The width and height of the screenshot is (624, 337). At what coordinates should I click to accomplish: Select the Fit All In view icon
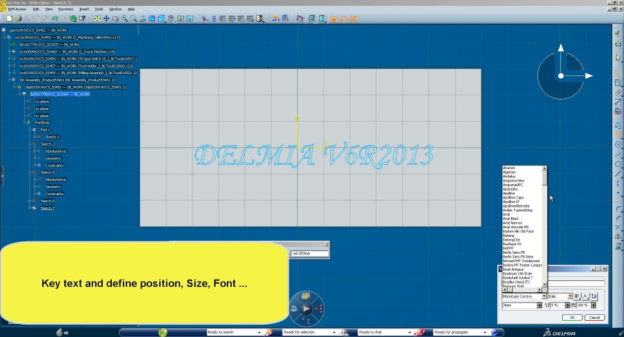(97, 18)
